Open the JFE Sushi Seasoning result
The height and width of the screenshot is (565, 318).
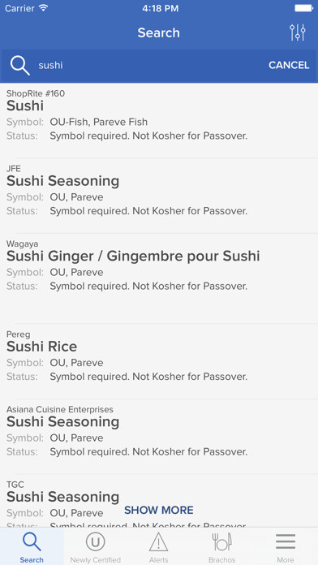(x=159, y=196)
